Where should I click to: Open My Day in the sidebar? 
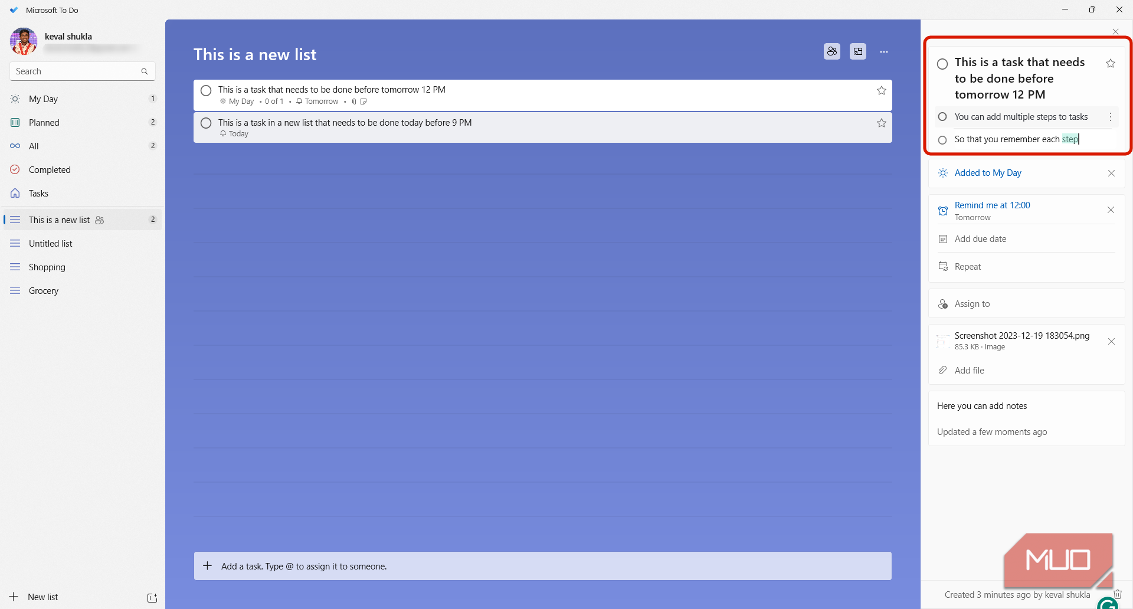[x=83, y=99]
